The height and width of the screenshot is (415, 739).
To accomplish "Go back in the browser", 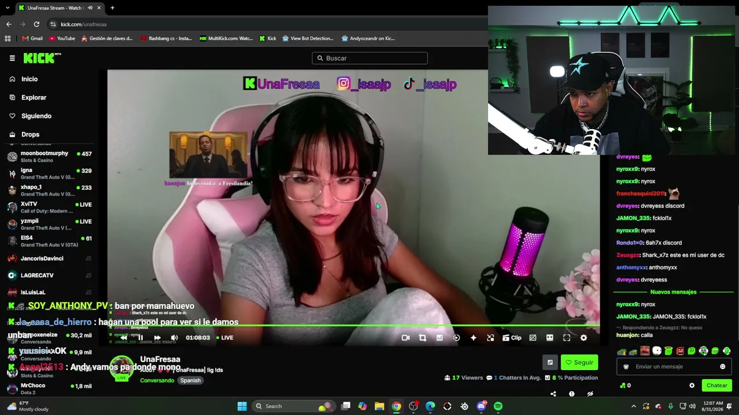I will click(x=9, y=24).
